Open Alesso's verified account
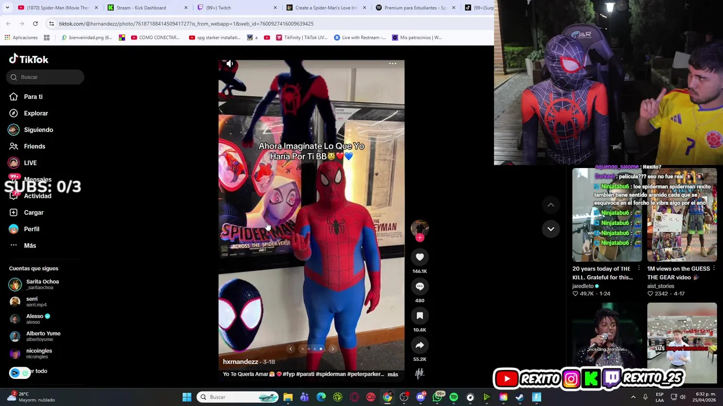The height and width of the screenshot is (406, 723). 30,319
